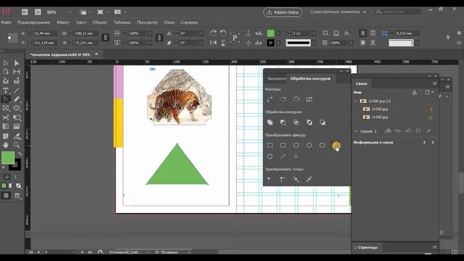Select the Hand tool
Image resolution: width=464 pixels, height=261 pixels.
point(6,145)
